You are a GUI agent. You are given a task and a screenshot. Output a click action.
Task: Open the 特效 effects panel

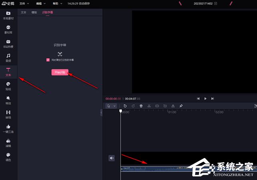pyautogui.click(x=8, y=101)
